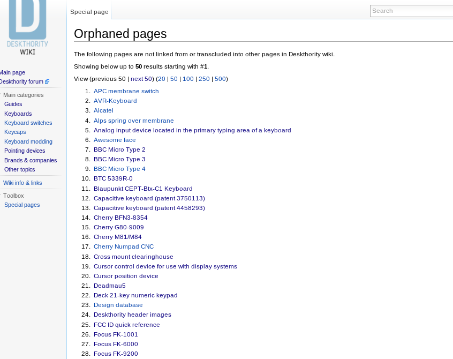Open the FCC ID quick reference page

pyautogui.click(x=127, y=325)
